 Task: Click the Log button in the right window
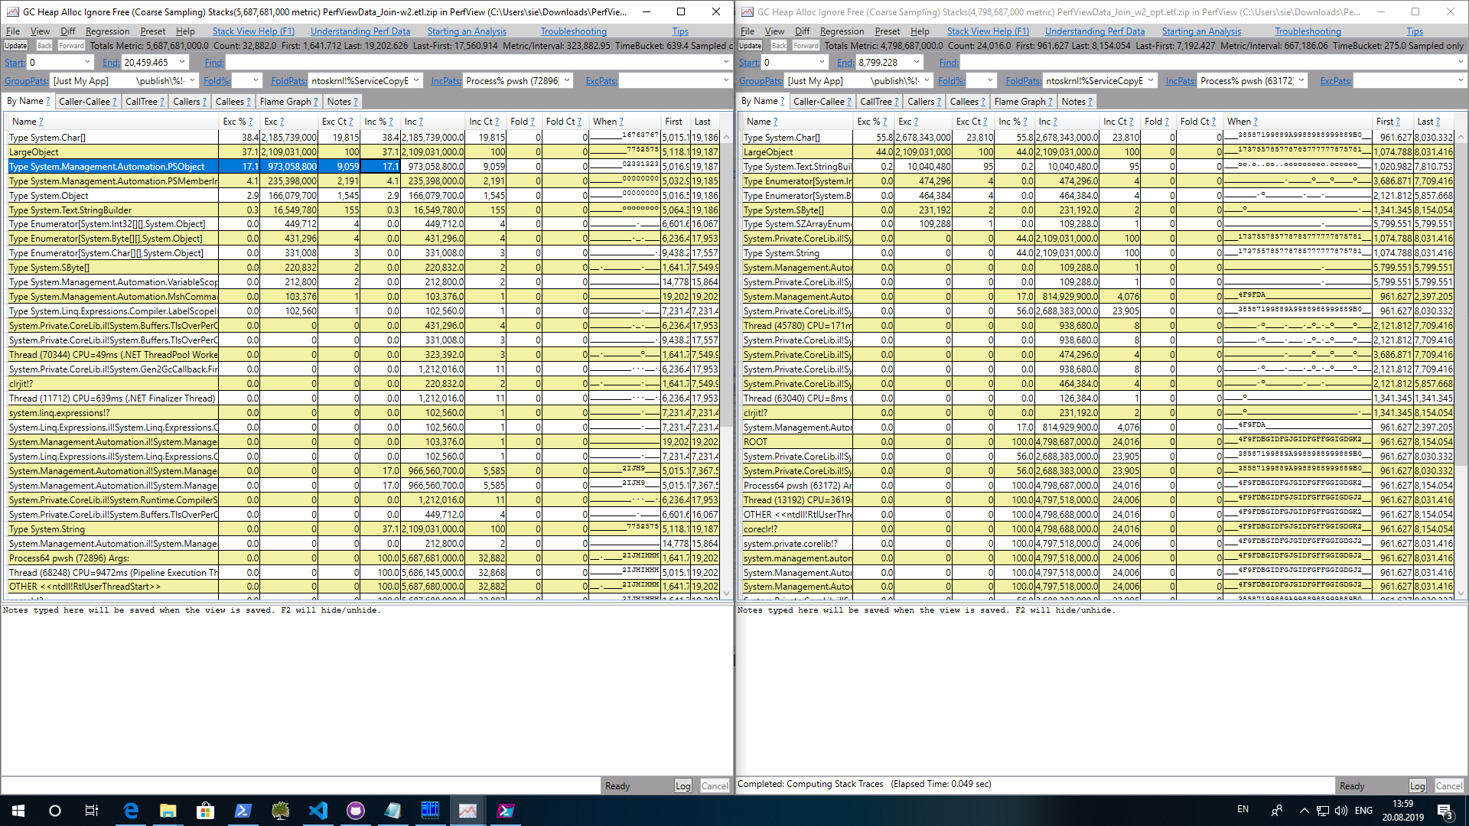(x=1417, y=785)
